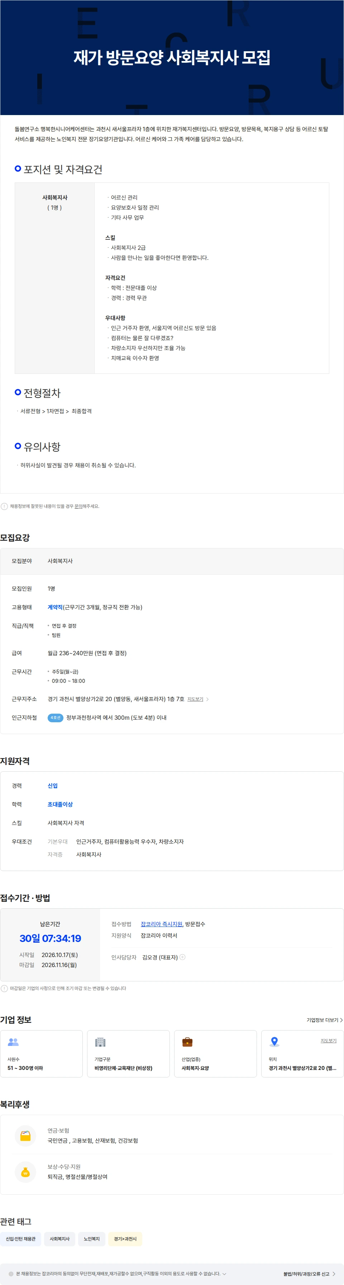Click the 신입 experience value

(x=53, y=786)
